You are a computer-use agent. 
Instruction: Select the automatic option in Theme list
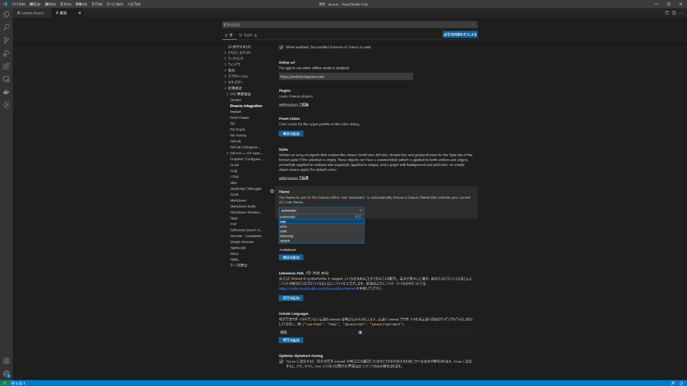pyautogui.click(x=321, y=217)
